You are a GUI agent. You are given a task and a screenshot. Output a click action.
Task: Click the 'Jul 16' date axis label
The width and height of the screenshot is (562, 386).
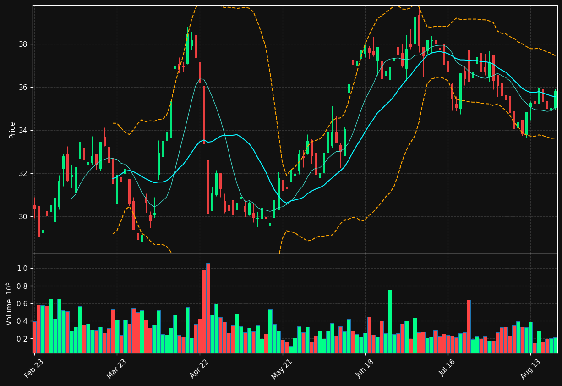click(447, 369)
